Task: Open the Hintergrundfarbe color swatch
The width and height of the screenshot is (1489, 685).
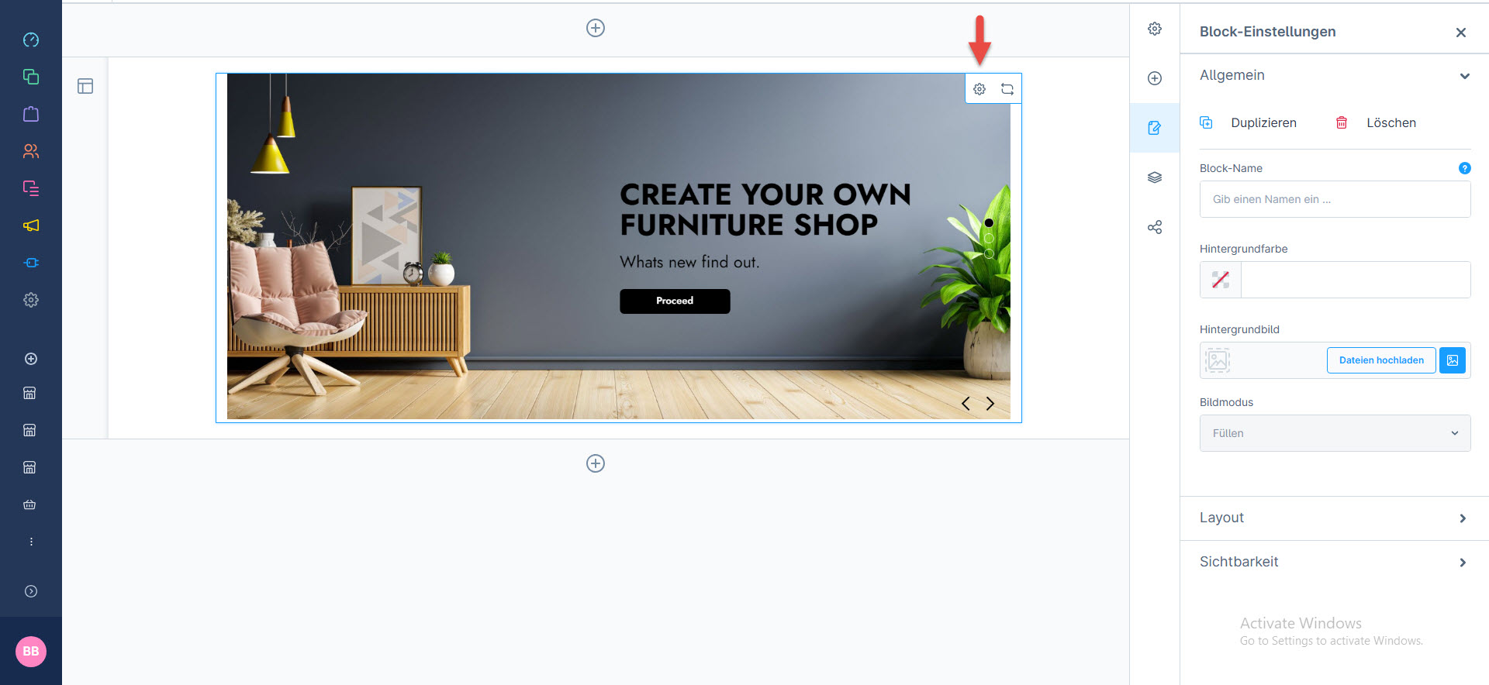Action: (x=1221, y=280)
